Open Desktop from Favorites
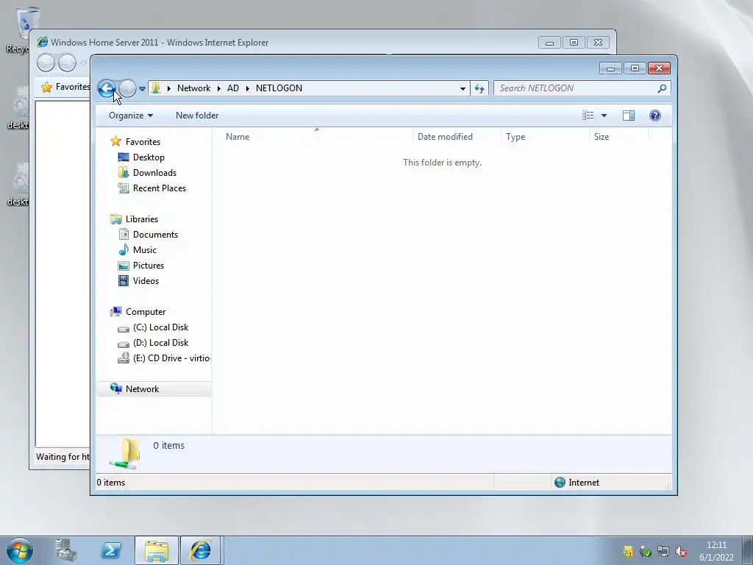The height and width of the screenshot is (565, 753). (x=149, y=157)
